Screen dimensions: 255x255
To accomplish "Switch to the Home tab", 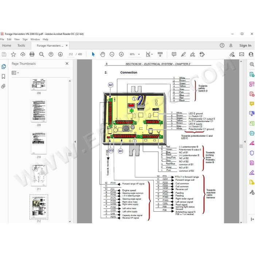I will (x=7, y=46).
